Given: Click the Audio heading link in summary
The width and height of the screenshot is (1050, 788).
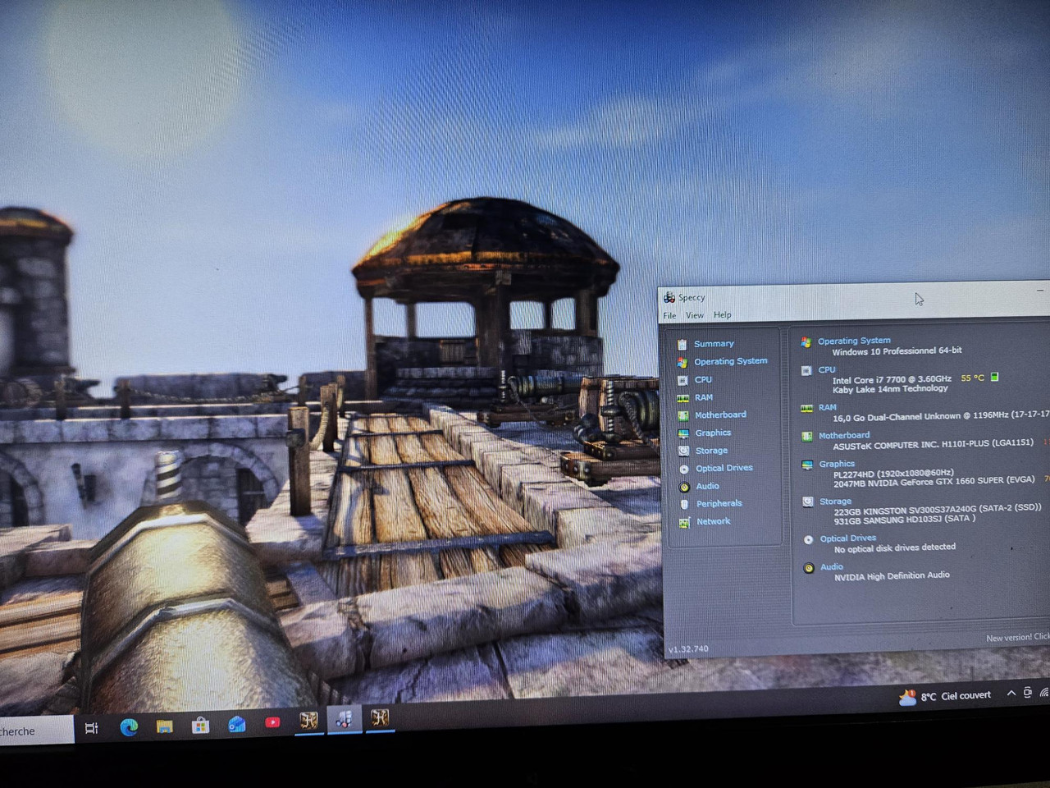Looking at the screenshot, I should pos(831,567).
